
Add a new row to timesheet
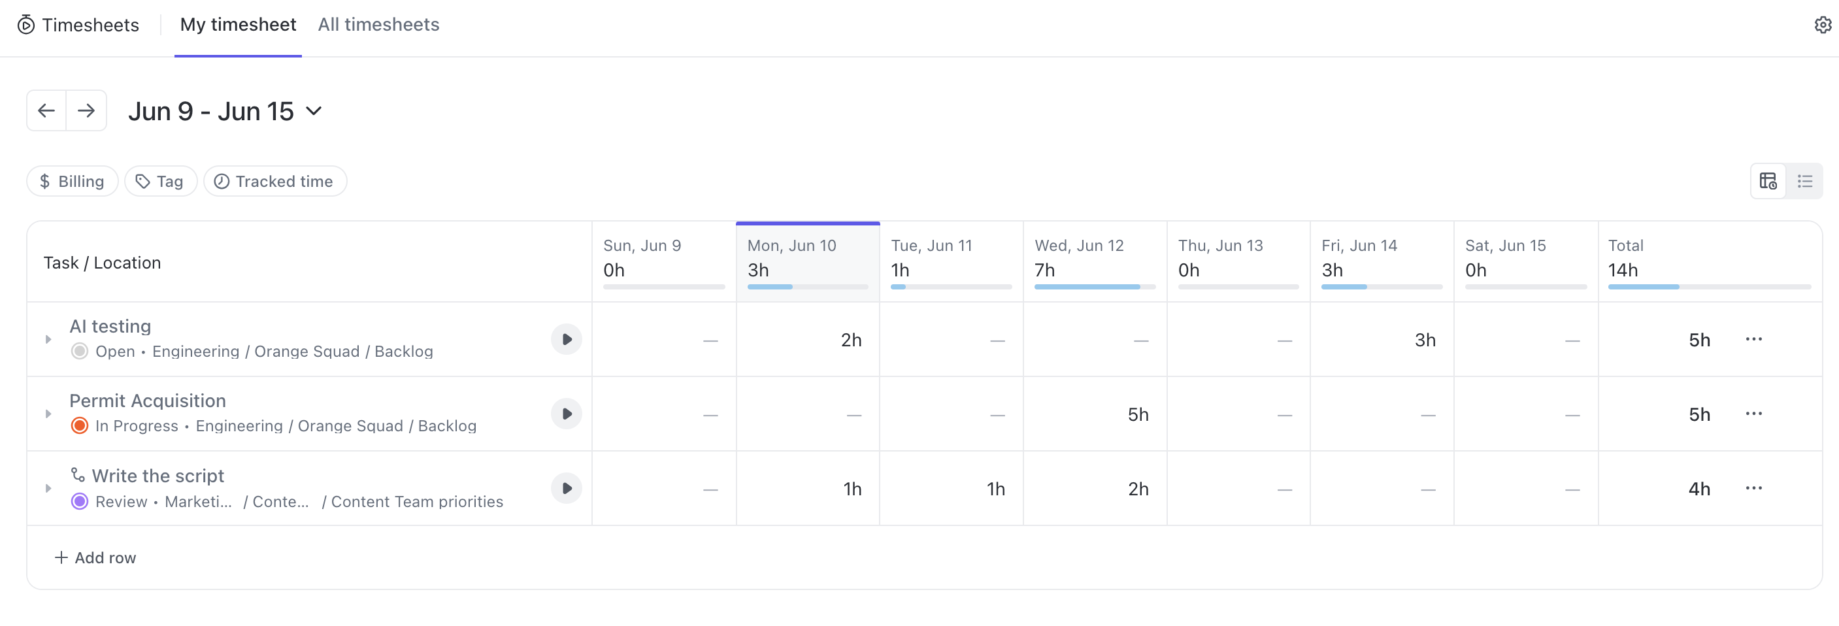tap(95, 558)
